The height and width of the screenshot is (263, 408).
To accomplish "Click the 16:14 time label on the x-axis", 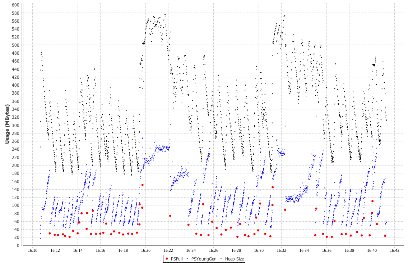I will point(78,251).
